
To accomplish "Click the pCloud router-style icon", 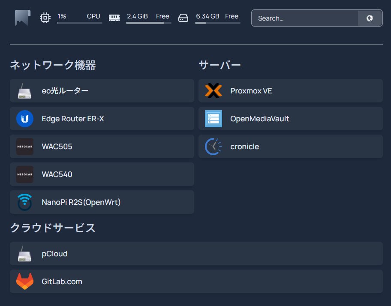I will (25, 254).
